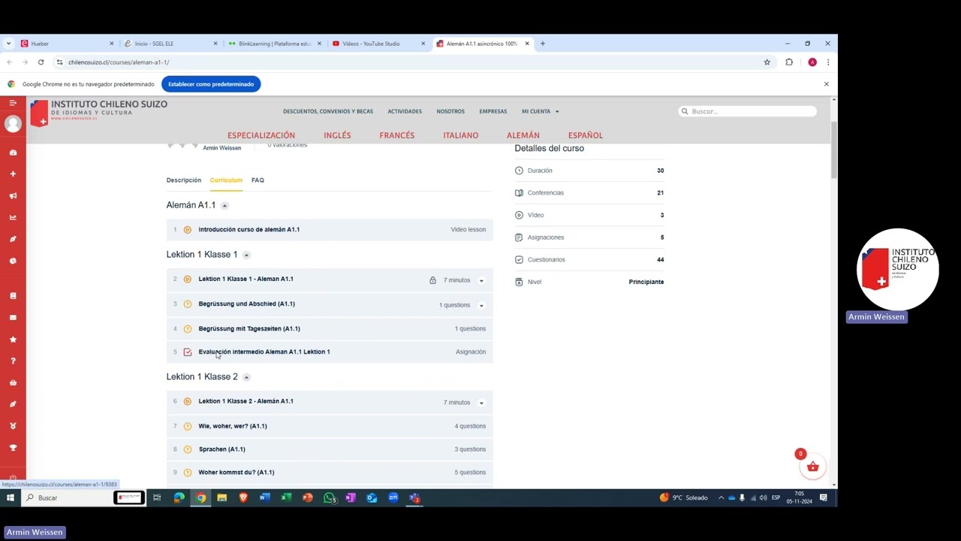Image resolution: width=961 pixels, height=541 pixels.
Task: Open the chart statistics sidebar icon
Action: click(13, 218)
